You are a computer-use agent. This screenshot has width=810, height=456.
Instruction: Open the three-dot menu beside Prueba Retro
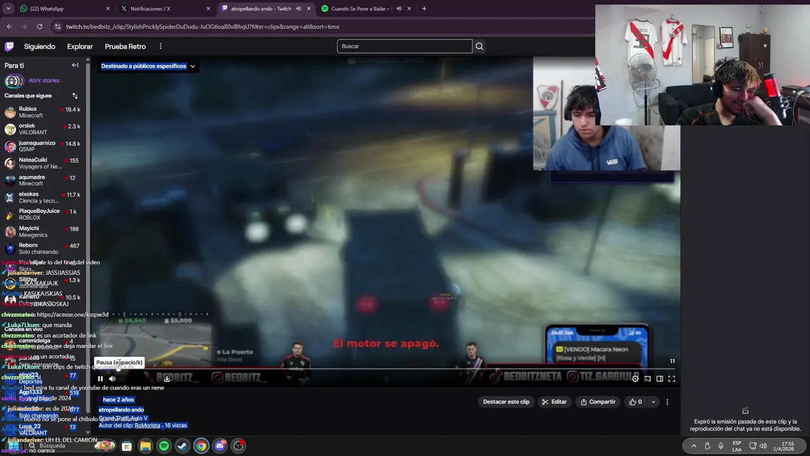click(161, 46)
